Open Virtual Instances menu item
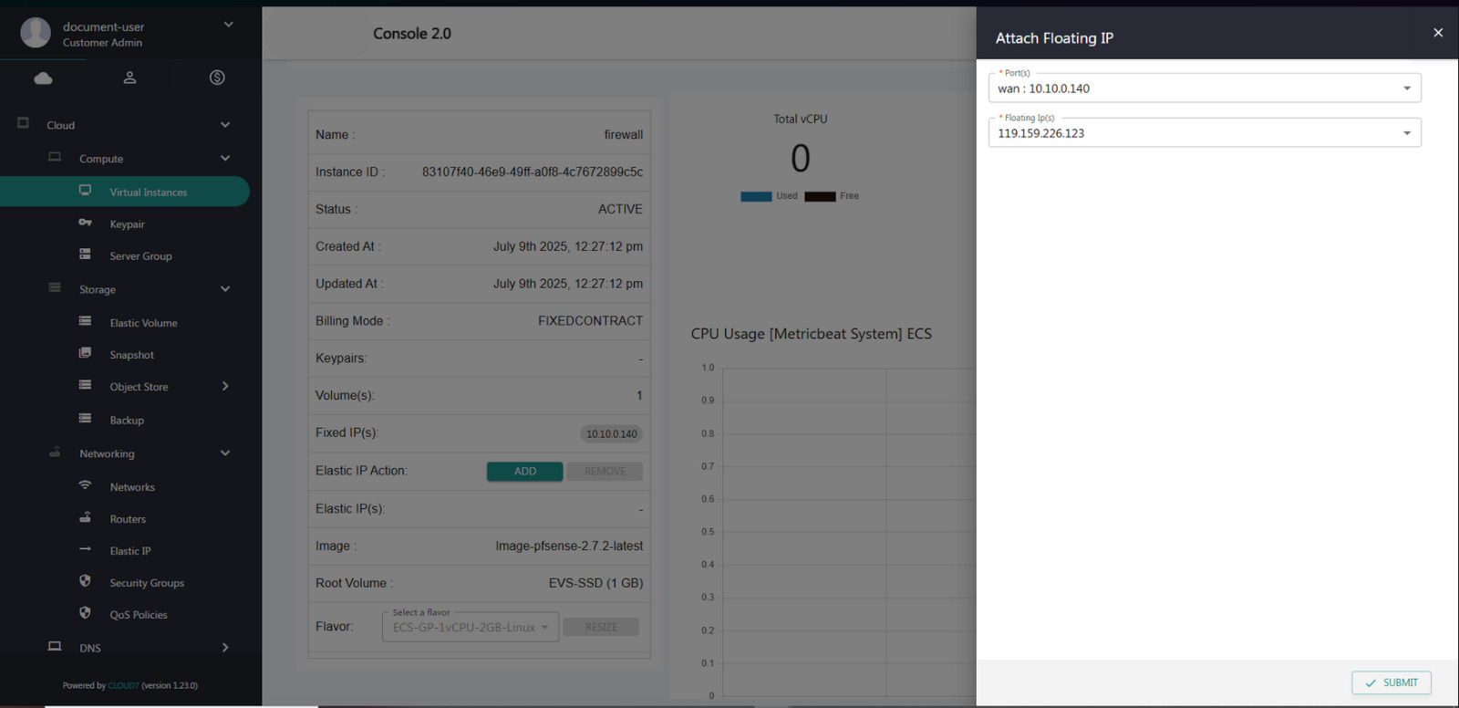 [x=148, y=193]
